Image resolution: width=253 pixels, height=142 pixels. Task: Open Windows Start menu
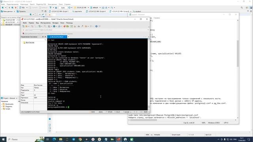[x=3, y=139]
